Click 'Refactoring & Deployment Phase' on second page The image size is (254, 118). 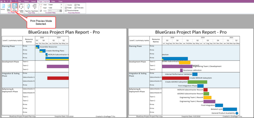click(x=137, y=90)
